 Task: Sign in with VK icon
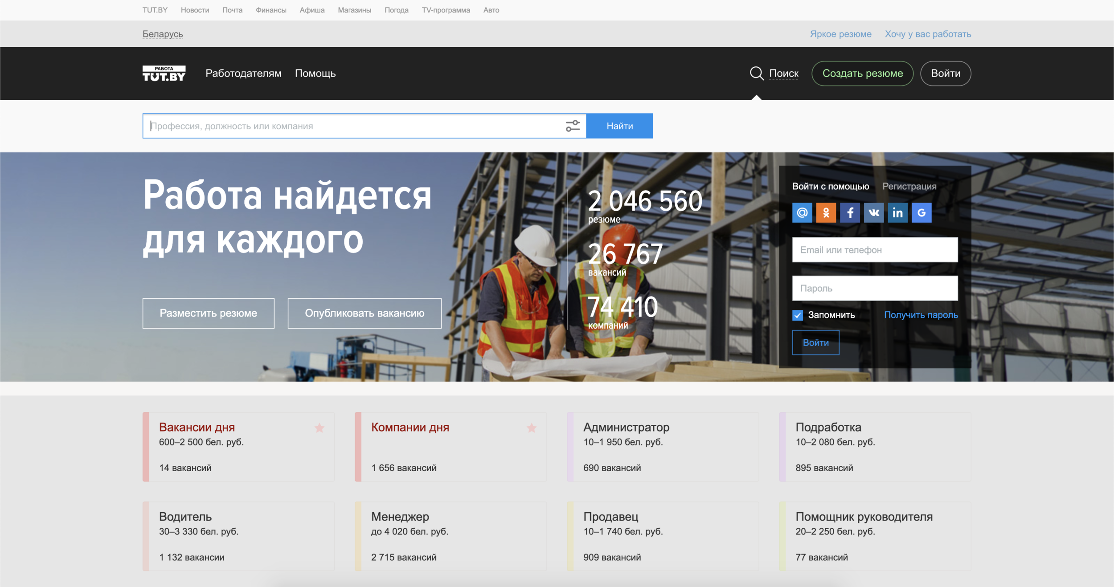tap(874, 213)
